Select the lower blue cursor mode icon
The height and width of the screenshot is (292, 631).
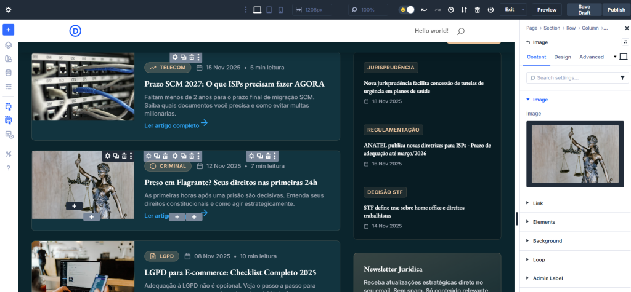point(9,120)
